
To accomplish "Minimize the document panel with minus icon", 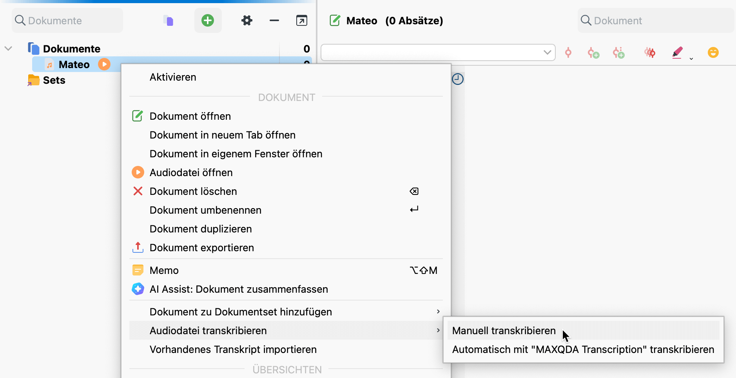I will pyautogui.click(x=274, y=20).
